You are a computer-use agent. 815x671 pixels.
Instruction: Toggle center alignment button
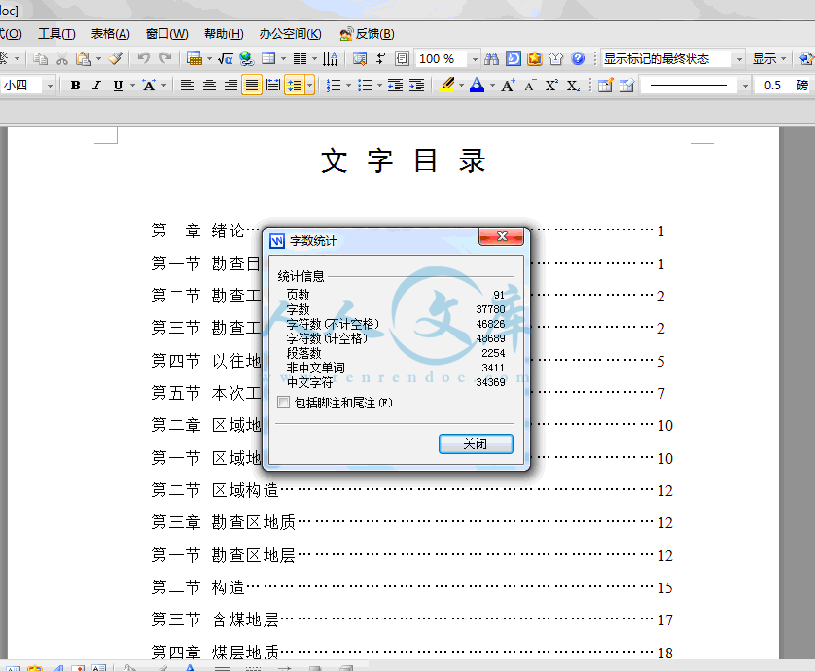point(209,86)
